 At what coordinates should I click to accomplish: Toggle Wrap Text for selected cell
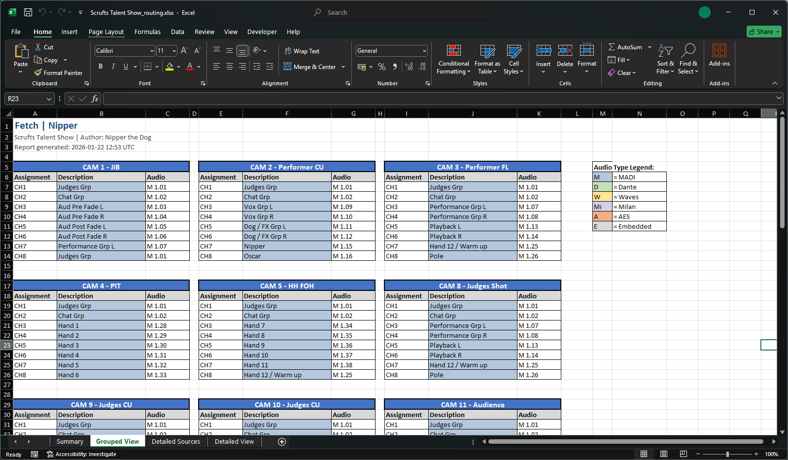point(302,51)
